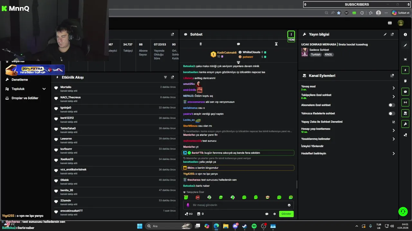This screenshot has height=231, width=412.
Task: Open Windows Start menu
Action: 140,226
